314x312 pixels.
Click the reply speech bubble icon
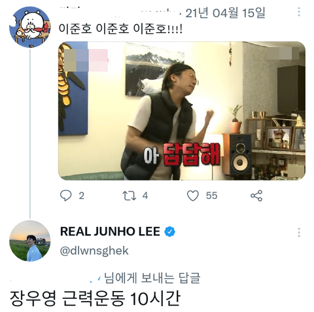pyautogui.click(x=65, y=196)
